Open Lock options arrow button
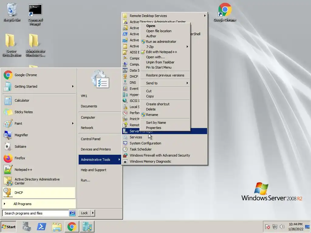Image resolution: width=311 pixels, height=233 pixels. pos(93,213)
